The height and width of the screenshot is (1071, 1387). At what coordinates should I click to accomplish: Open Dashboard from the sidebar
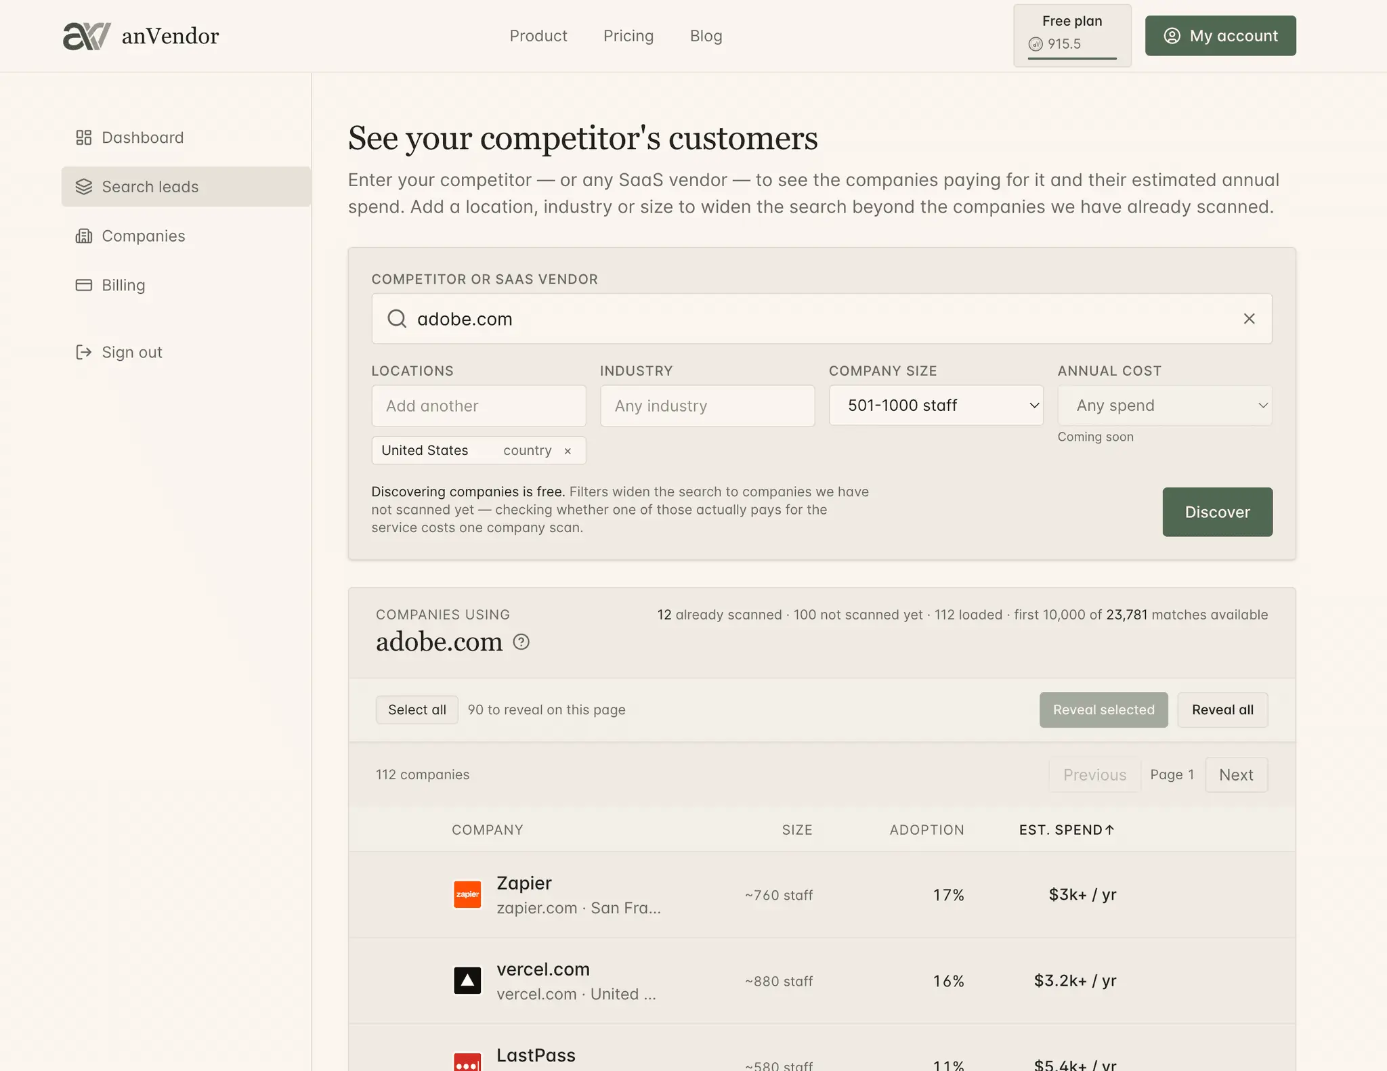coord(186,137)
